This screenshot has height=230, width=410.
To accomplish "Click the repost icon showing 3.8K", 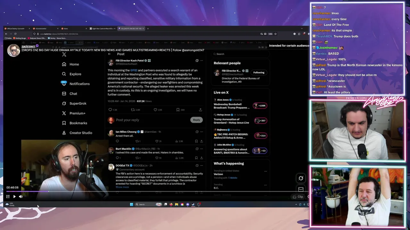I will [x=133, y=110].
